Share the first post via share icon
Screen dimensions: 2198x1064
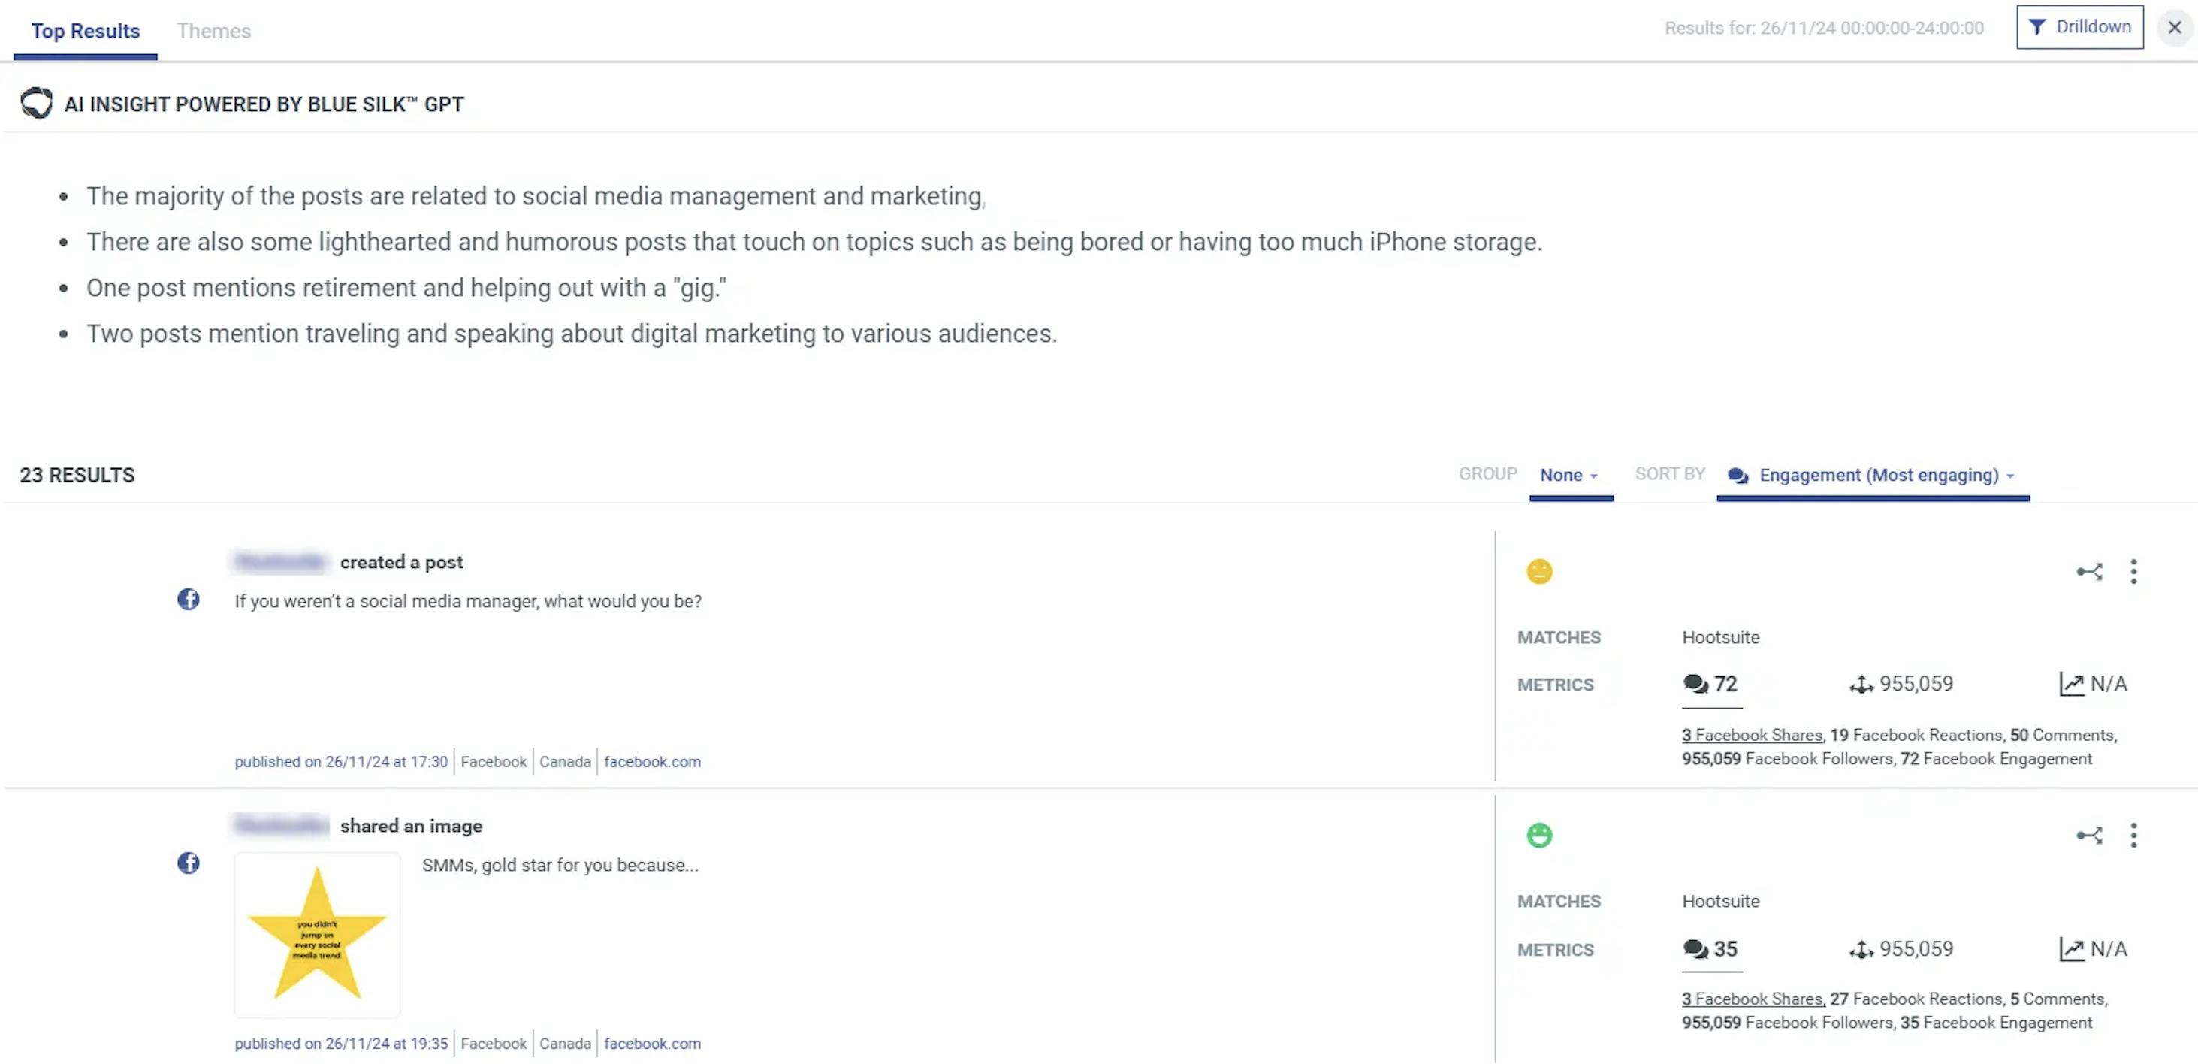click(2089, 571)
